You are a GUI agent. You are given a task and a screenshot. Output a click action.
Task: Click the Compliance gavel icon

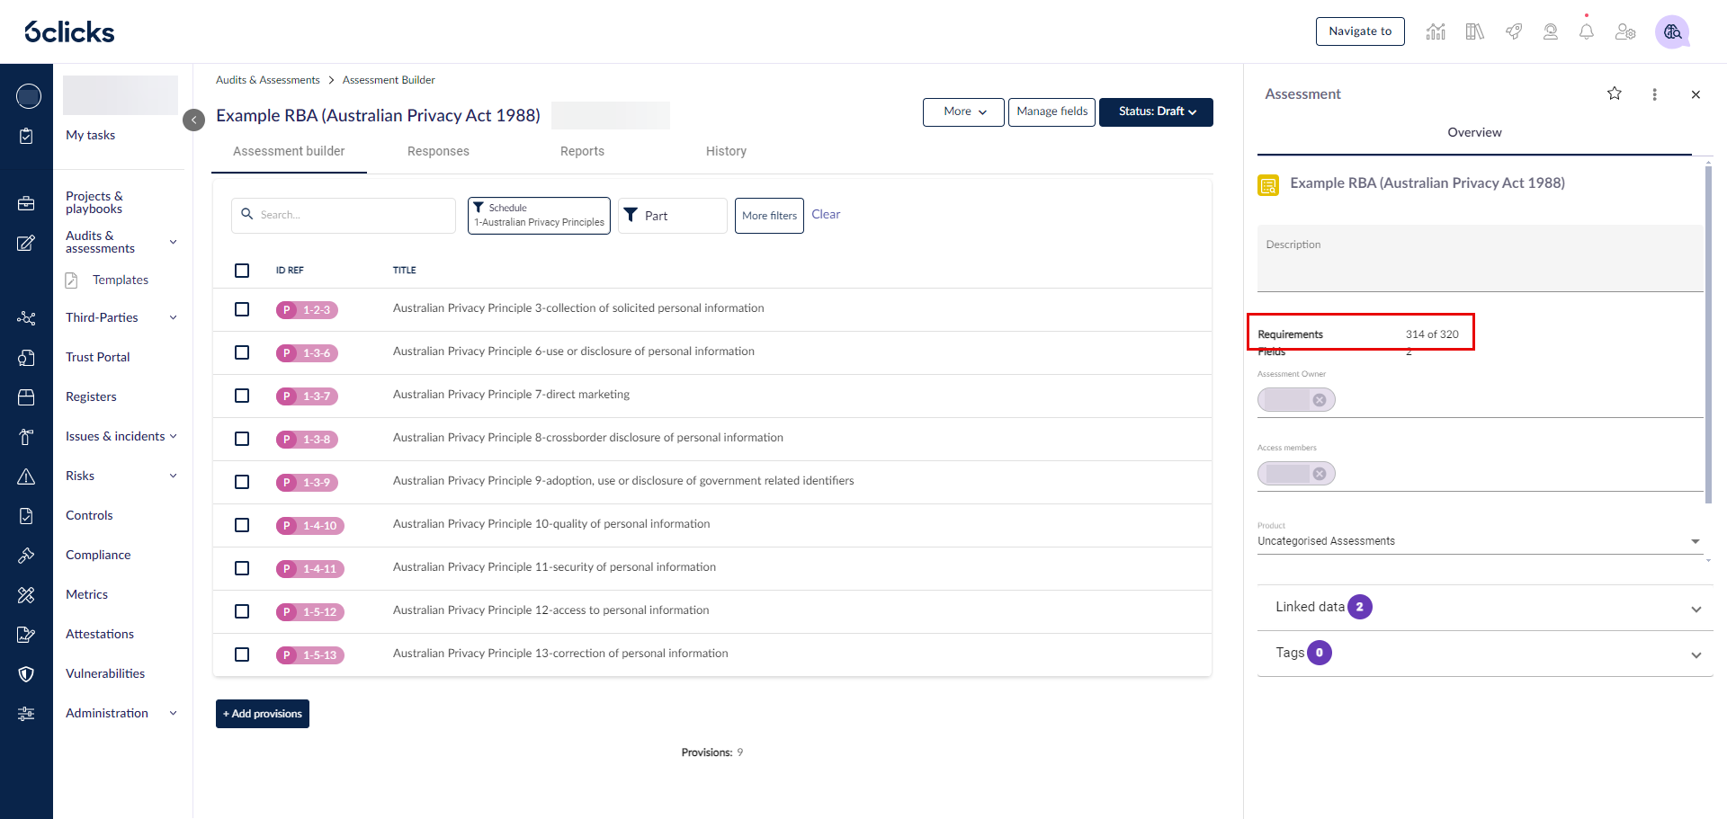(26, 556)
